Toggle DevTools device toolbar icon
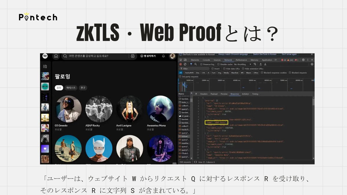This screenshot has height=195, width=347. [185, 60]
